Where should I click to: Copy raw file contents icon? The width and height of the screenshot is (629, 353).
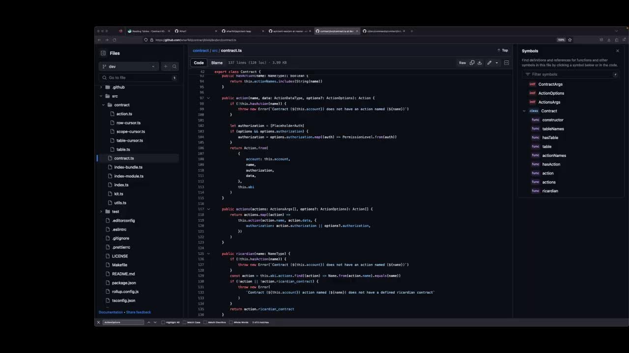472,63
